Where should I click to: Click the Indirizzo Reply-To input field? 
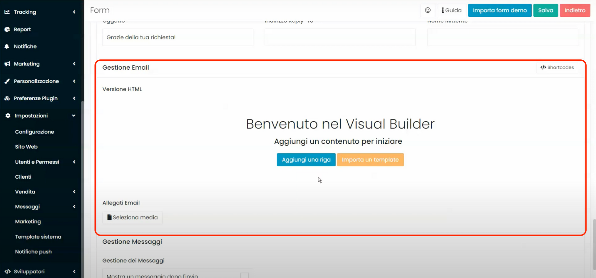coord(340,37)
